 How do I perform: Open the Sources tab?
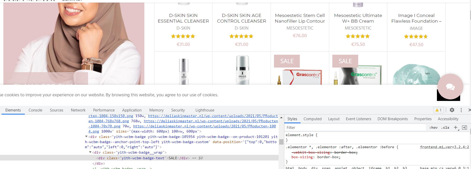57,110
